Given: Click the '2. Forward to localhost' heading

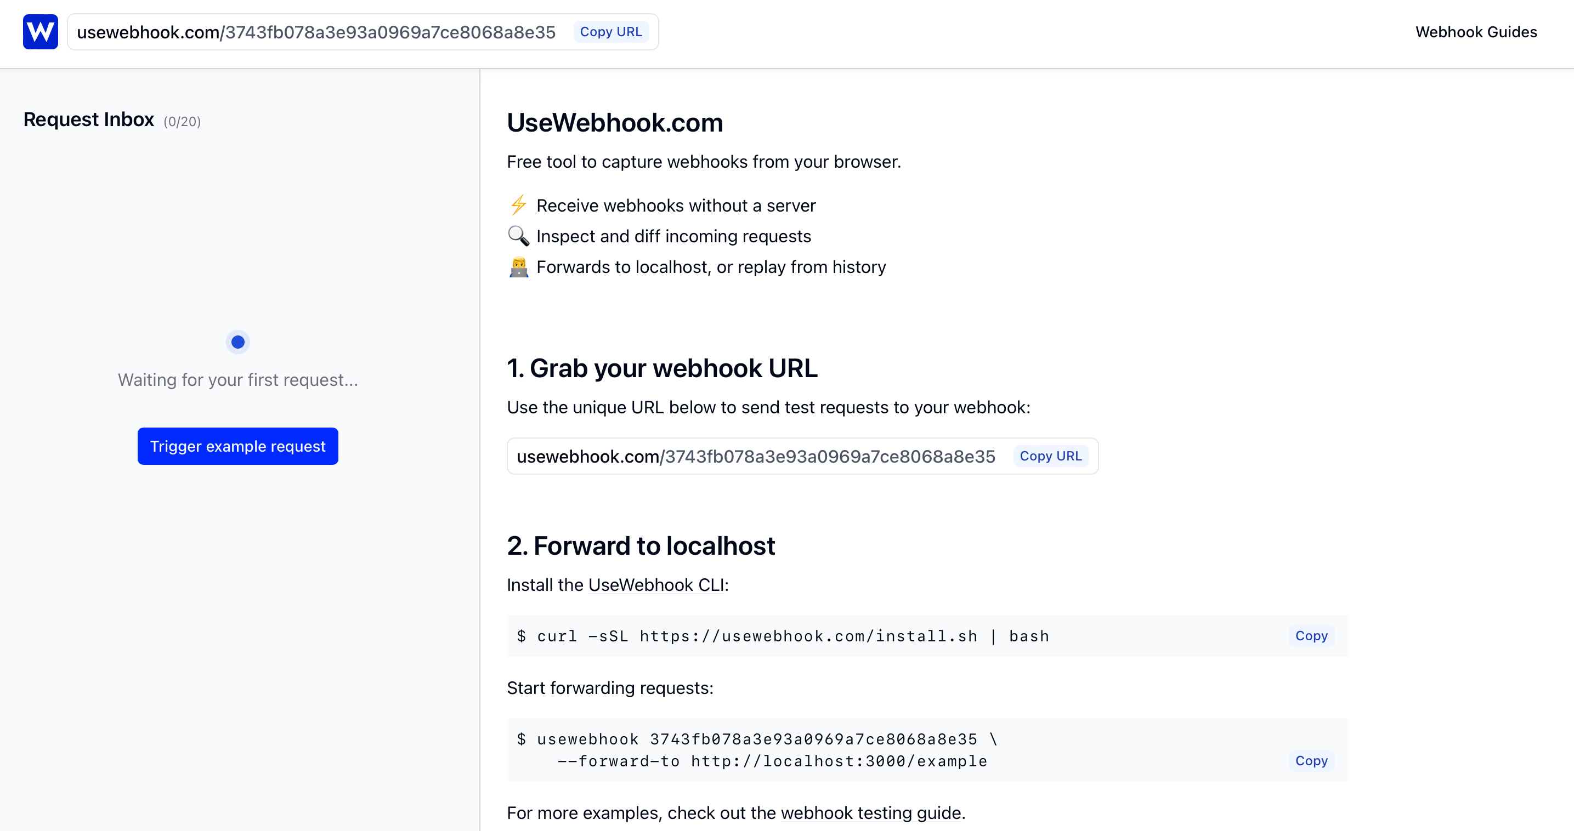Looking at the screenshot, I should click(641, 546).
